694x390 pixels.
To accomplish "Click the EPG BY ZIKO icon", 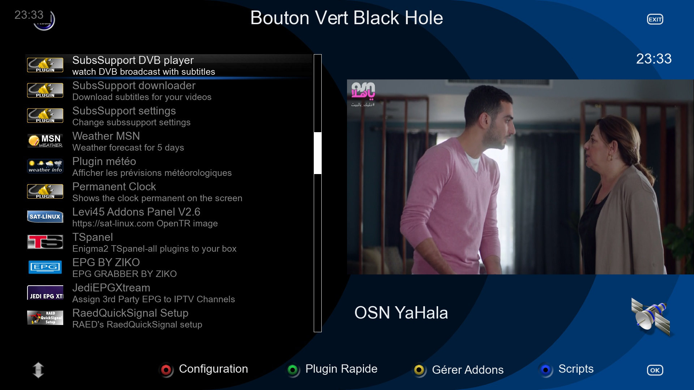I will coord(45,267).
